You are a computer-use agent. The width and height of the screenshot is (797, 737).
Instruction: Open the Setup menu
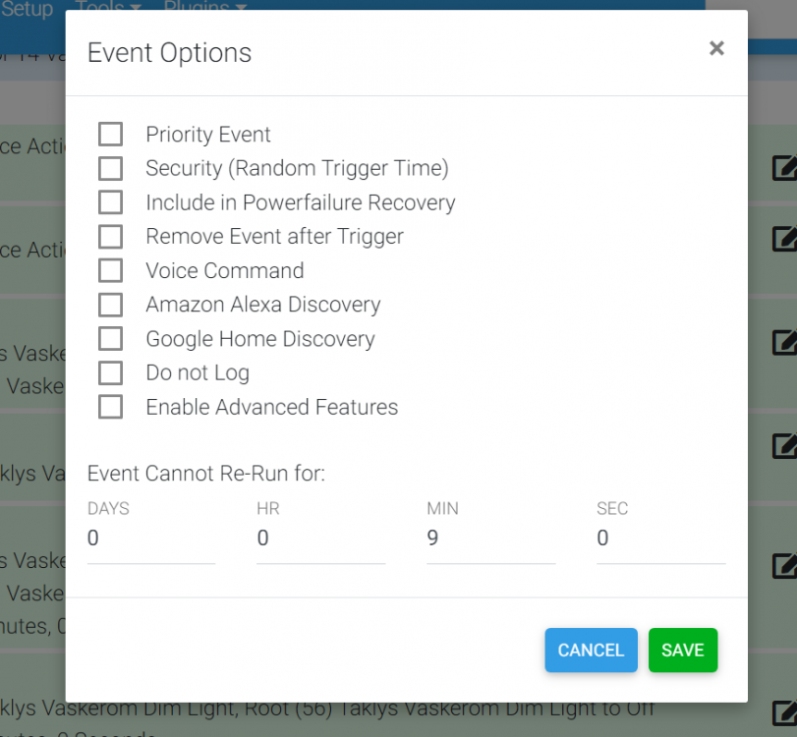coord(28,8)
